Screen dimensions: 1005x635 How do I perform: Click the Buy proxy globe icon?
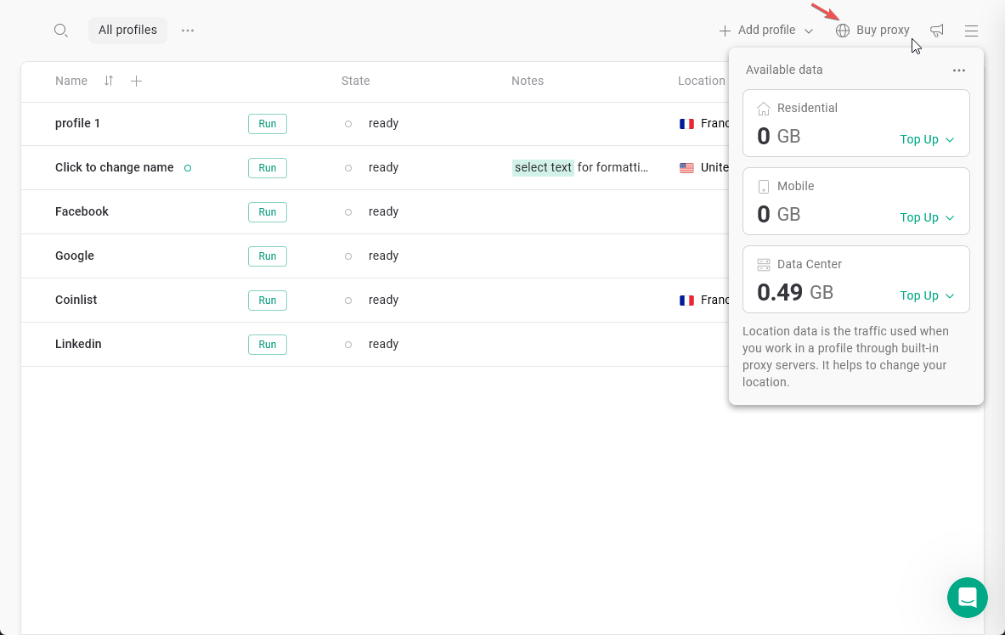pos(842,31)
